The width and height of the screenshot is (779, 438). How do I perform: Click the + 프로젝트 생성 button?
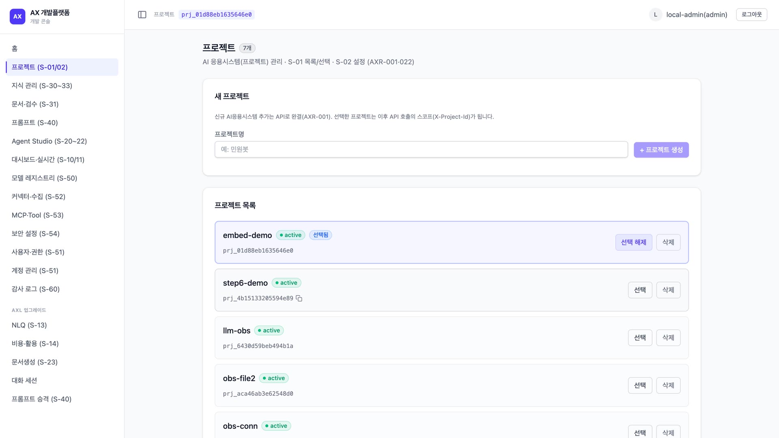click(661, 150)
